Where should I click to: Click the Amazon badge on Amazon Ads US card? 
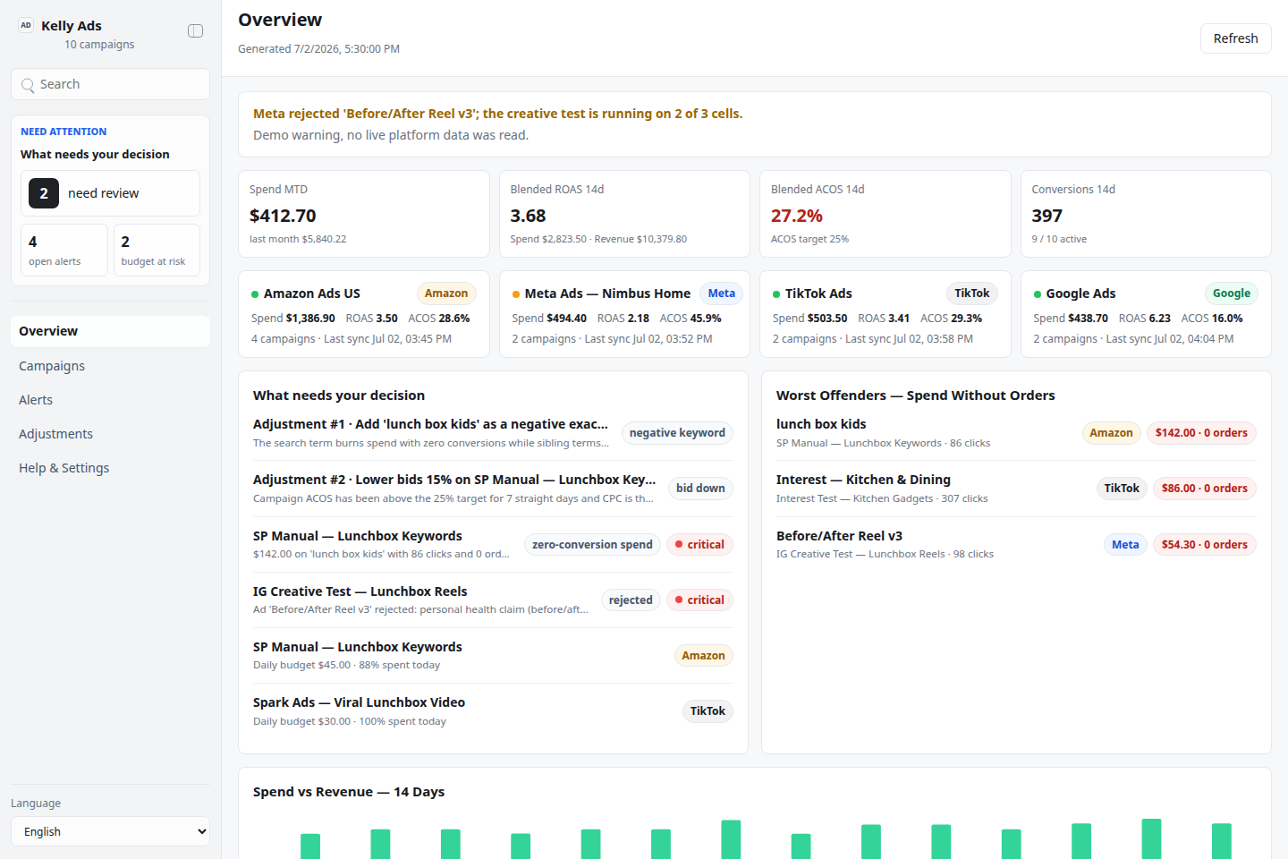[446, 293]
